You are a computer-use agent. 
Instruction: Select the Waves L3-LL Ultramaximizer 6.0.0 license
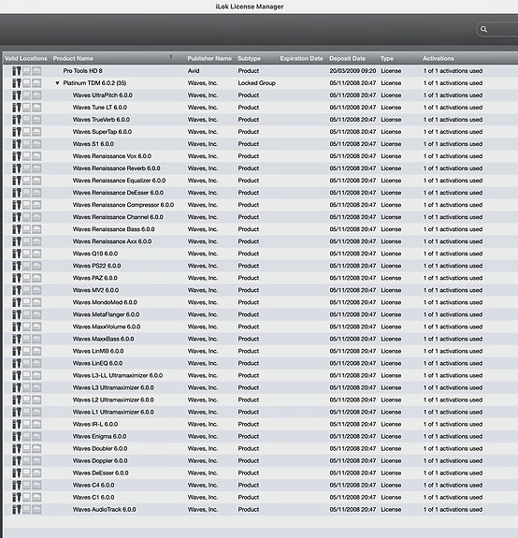click(x=261, y=375)
